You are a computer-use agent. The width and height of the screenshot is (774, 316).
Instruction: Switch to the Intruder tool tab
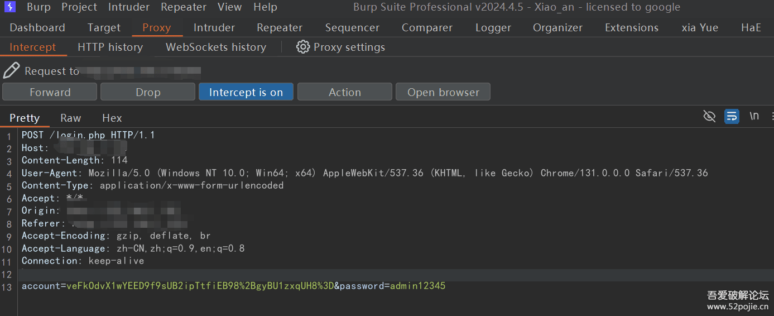click(x=214, y=27)
